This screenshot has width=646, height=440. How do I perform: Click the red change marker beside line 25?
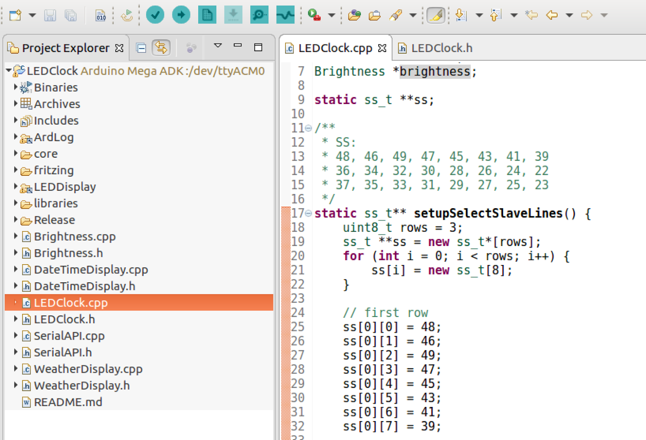point(285,327)
